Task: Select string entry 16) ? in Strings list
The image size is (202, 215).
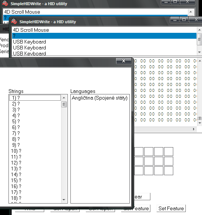Action: pos(35,186)
